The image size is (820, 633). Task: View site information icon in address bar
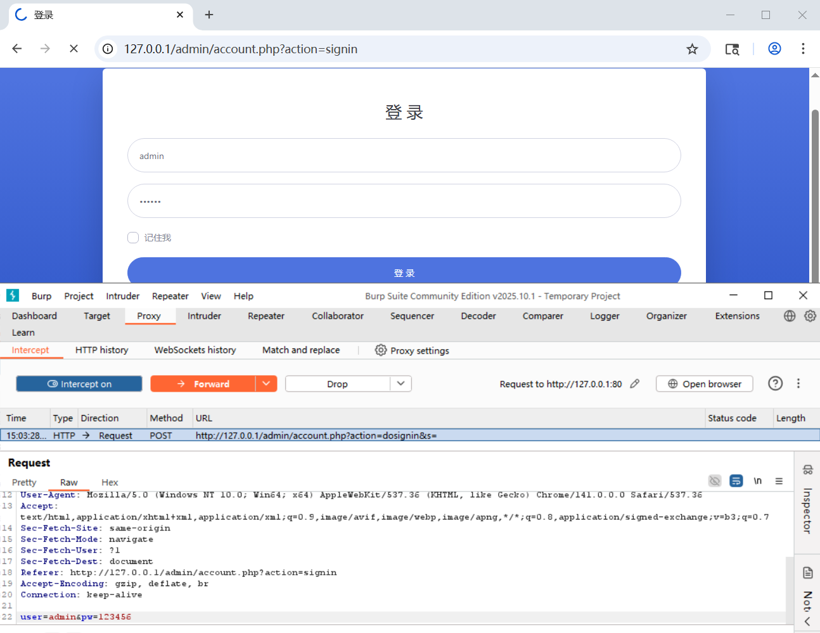pos(108,49)
